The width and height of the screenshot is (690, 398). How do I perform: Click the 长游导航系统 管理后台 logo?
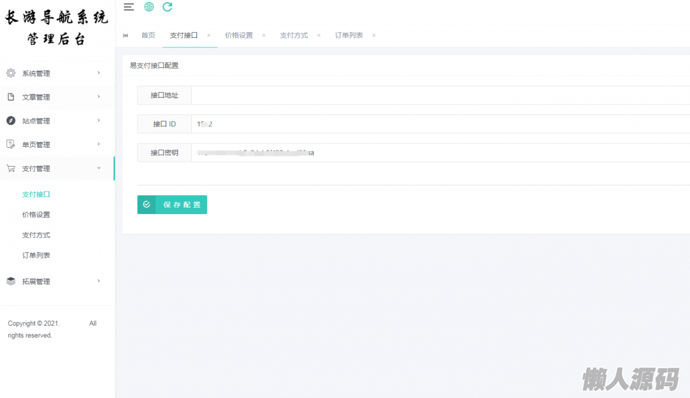pyautogui.click(x=57, y=28)
